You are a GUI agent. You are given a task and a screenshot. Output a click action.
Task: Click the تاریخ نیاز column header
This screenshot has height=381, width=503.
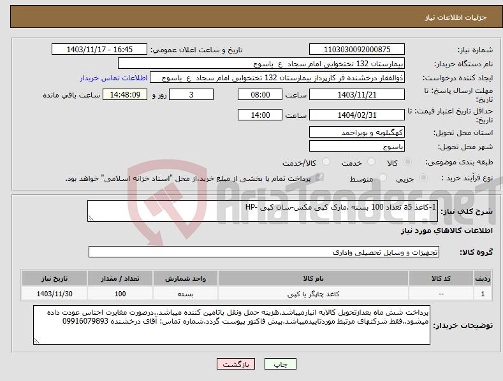click(x=55, y=278)
